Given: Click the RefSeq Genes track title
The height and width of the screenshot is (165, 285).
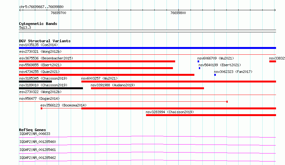Looking at the screenshot, I should point(33,130).
